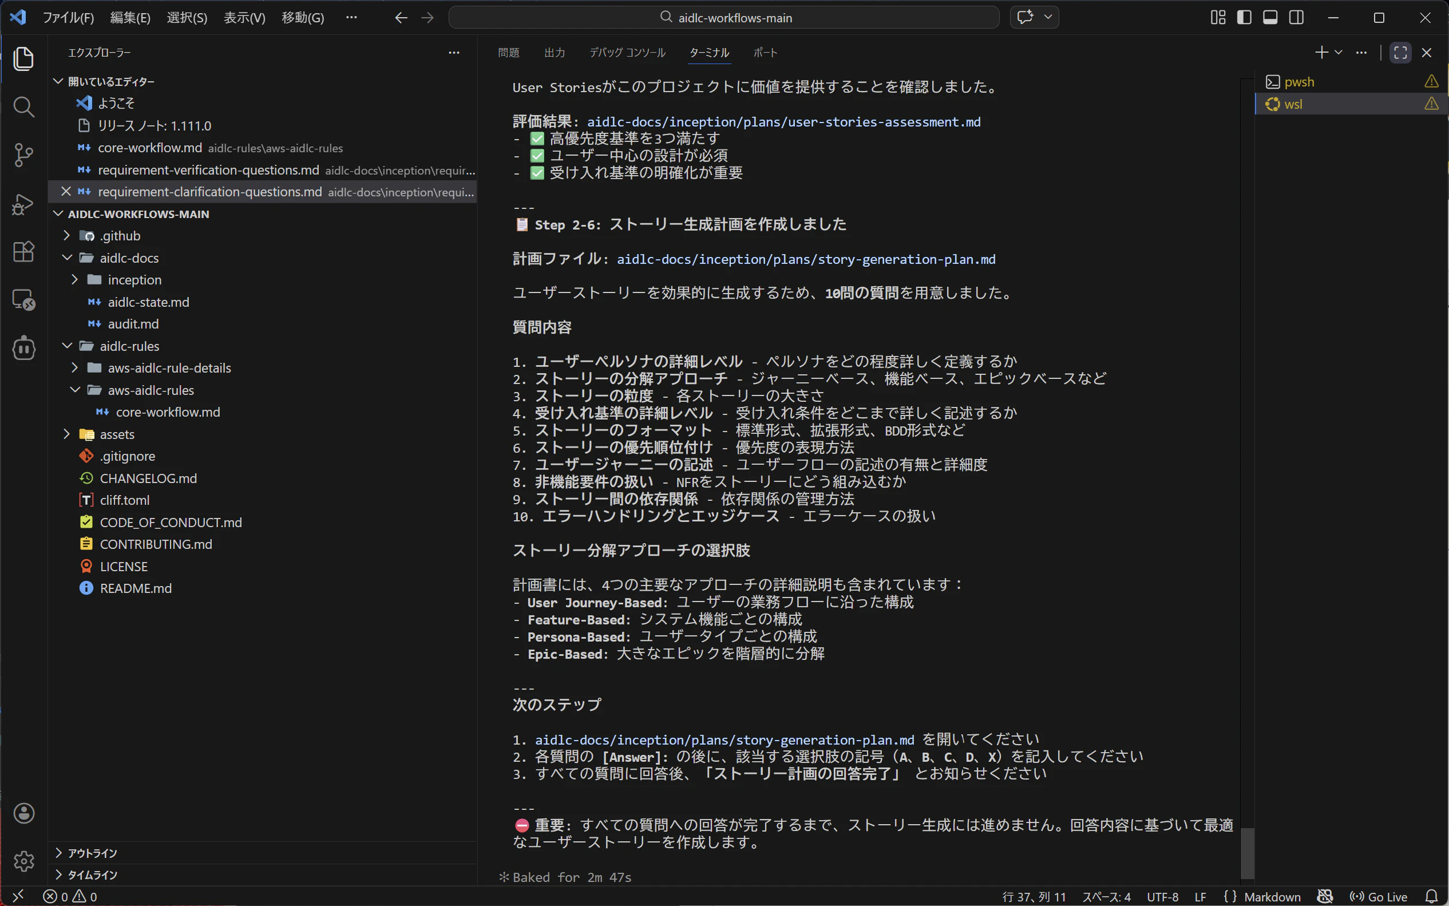Create a new terminal with the plus icon

(x=1321, y=53)
